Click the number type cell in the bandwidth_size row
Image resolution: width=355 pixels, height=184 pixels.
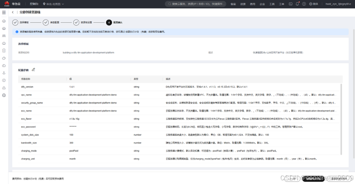coord(137,143)
